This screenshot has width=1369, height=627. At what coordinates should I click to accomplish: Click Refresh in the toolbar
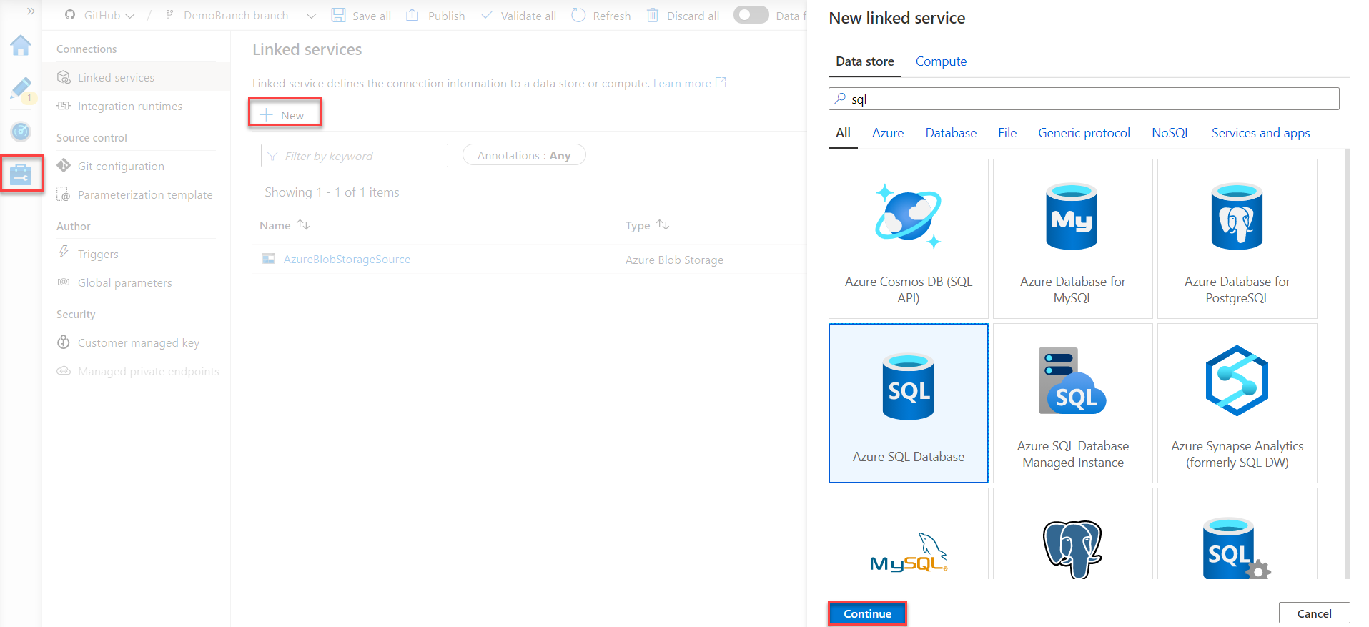click(601, 15)
